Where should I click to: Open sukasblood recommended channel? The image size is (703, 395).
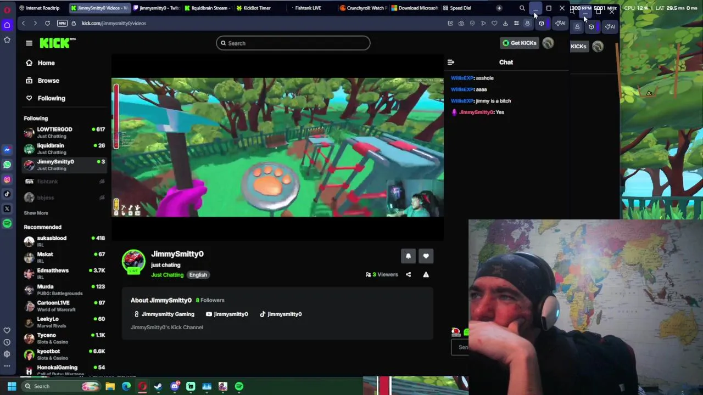point(64,241)
